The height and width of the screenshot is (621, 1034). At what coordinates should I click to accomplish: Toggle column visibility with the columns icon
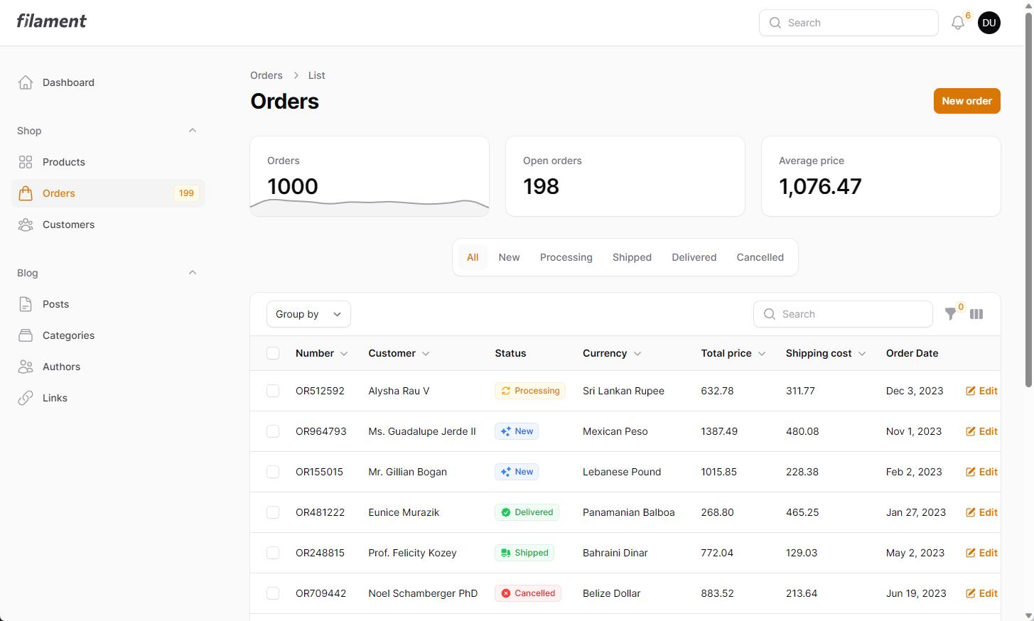(x=976, y=313)
